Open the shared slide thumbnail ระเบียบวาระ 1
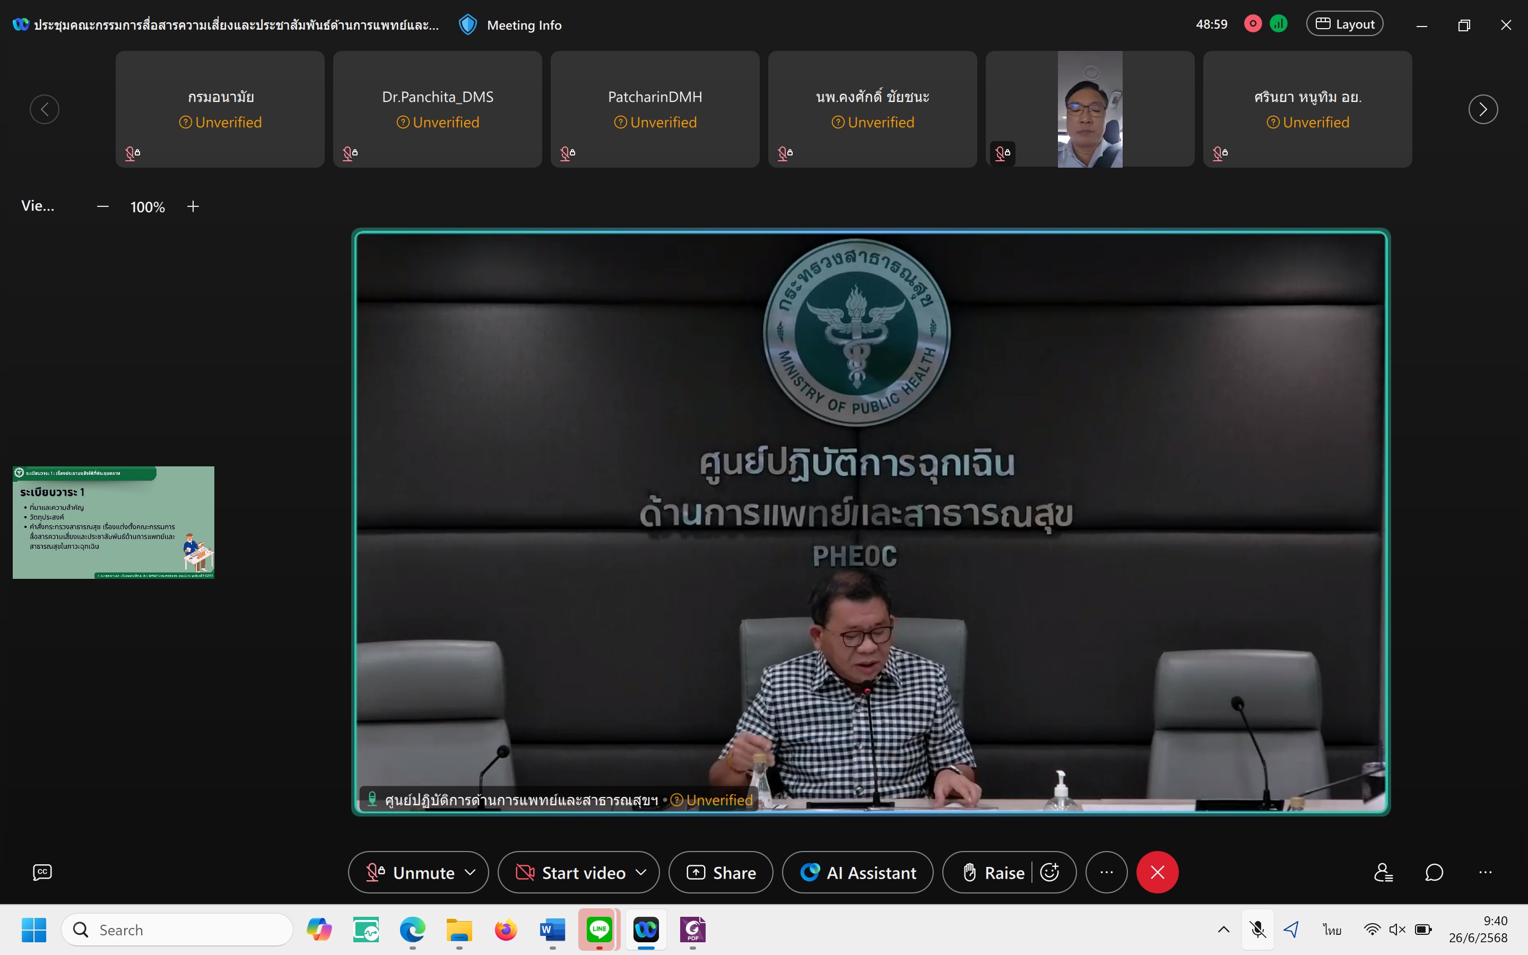 (114, 523)
